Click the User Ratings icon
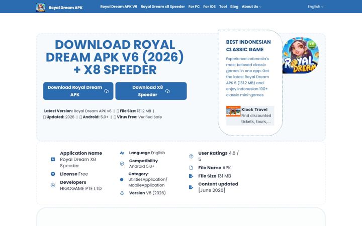This screenshot has height=226, width=362. click(191, 156)
